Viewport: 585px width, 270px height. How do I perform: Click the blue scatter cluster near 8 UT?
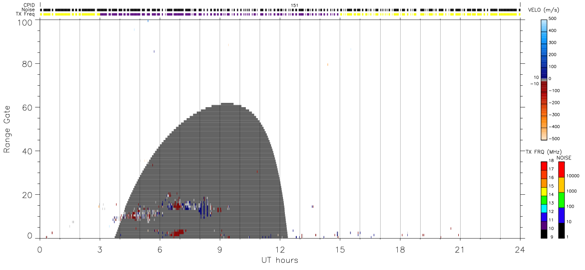pos(204,208)
